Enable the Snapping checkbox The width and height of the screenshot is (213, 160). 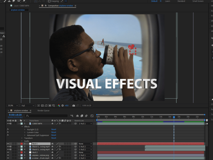49,1
